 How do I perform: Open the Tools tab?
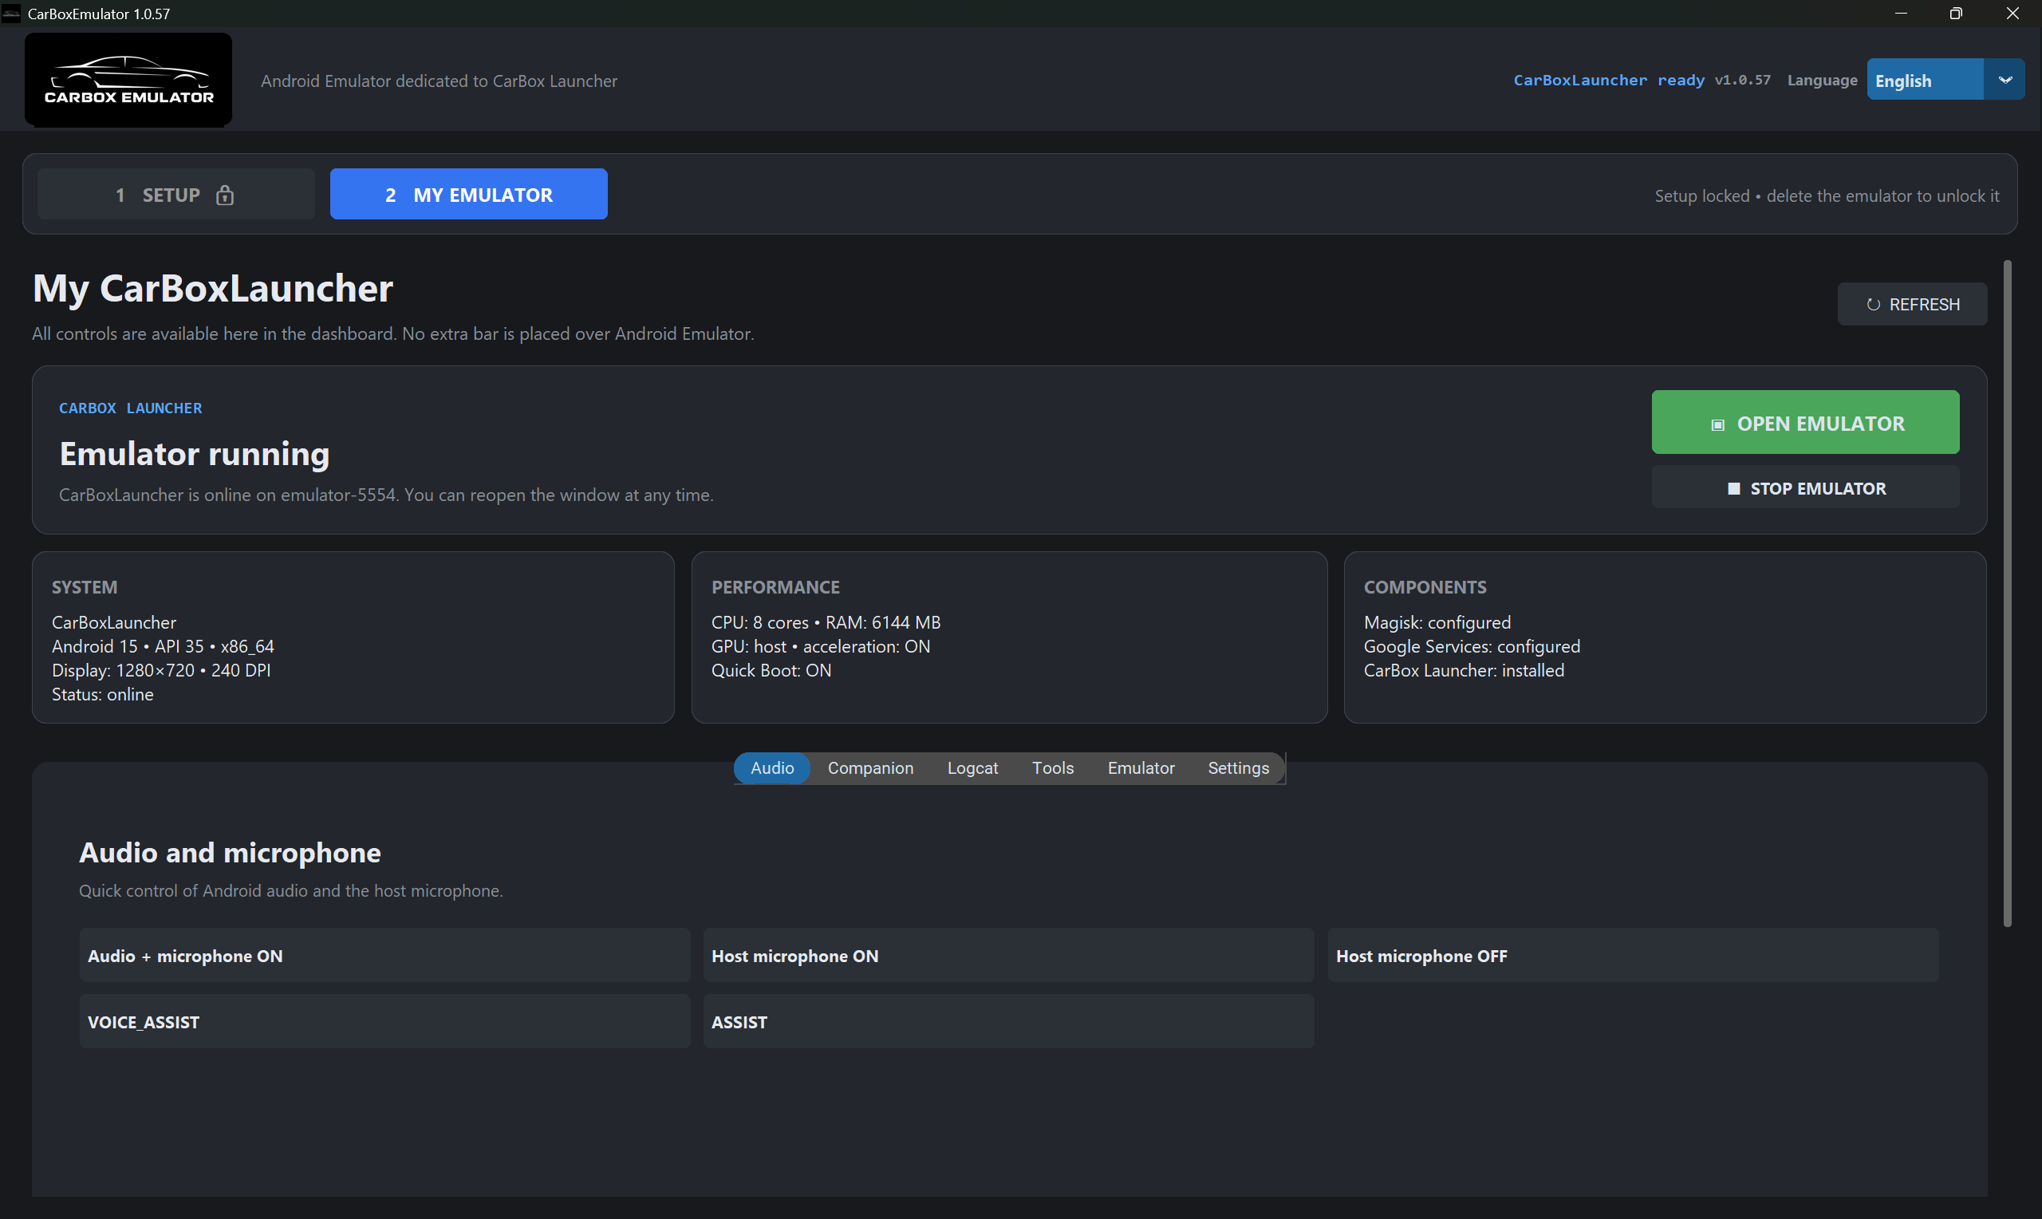pos(1053,768)
